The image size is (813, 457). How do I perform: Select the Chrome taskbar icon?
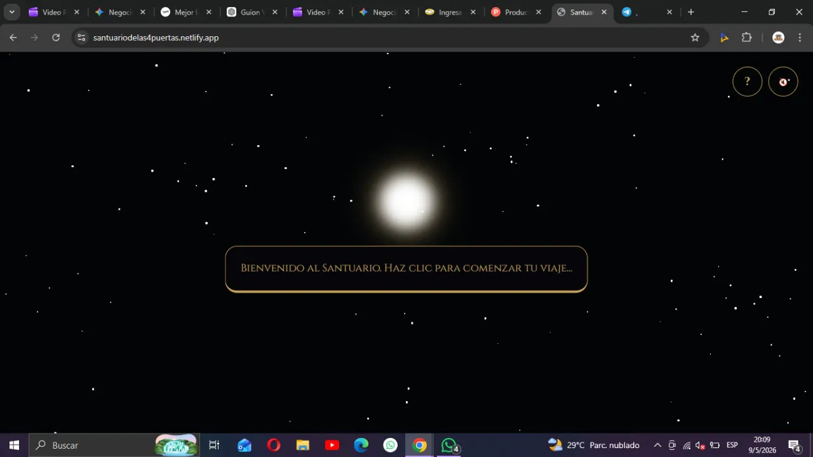coord(420,445)
